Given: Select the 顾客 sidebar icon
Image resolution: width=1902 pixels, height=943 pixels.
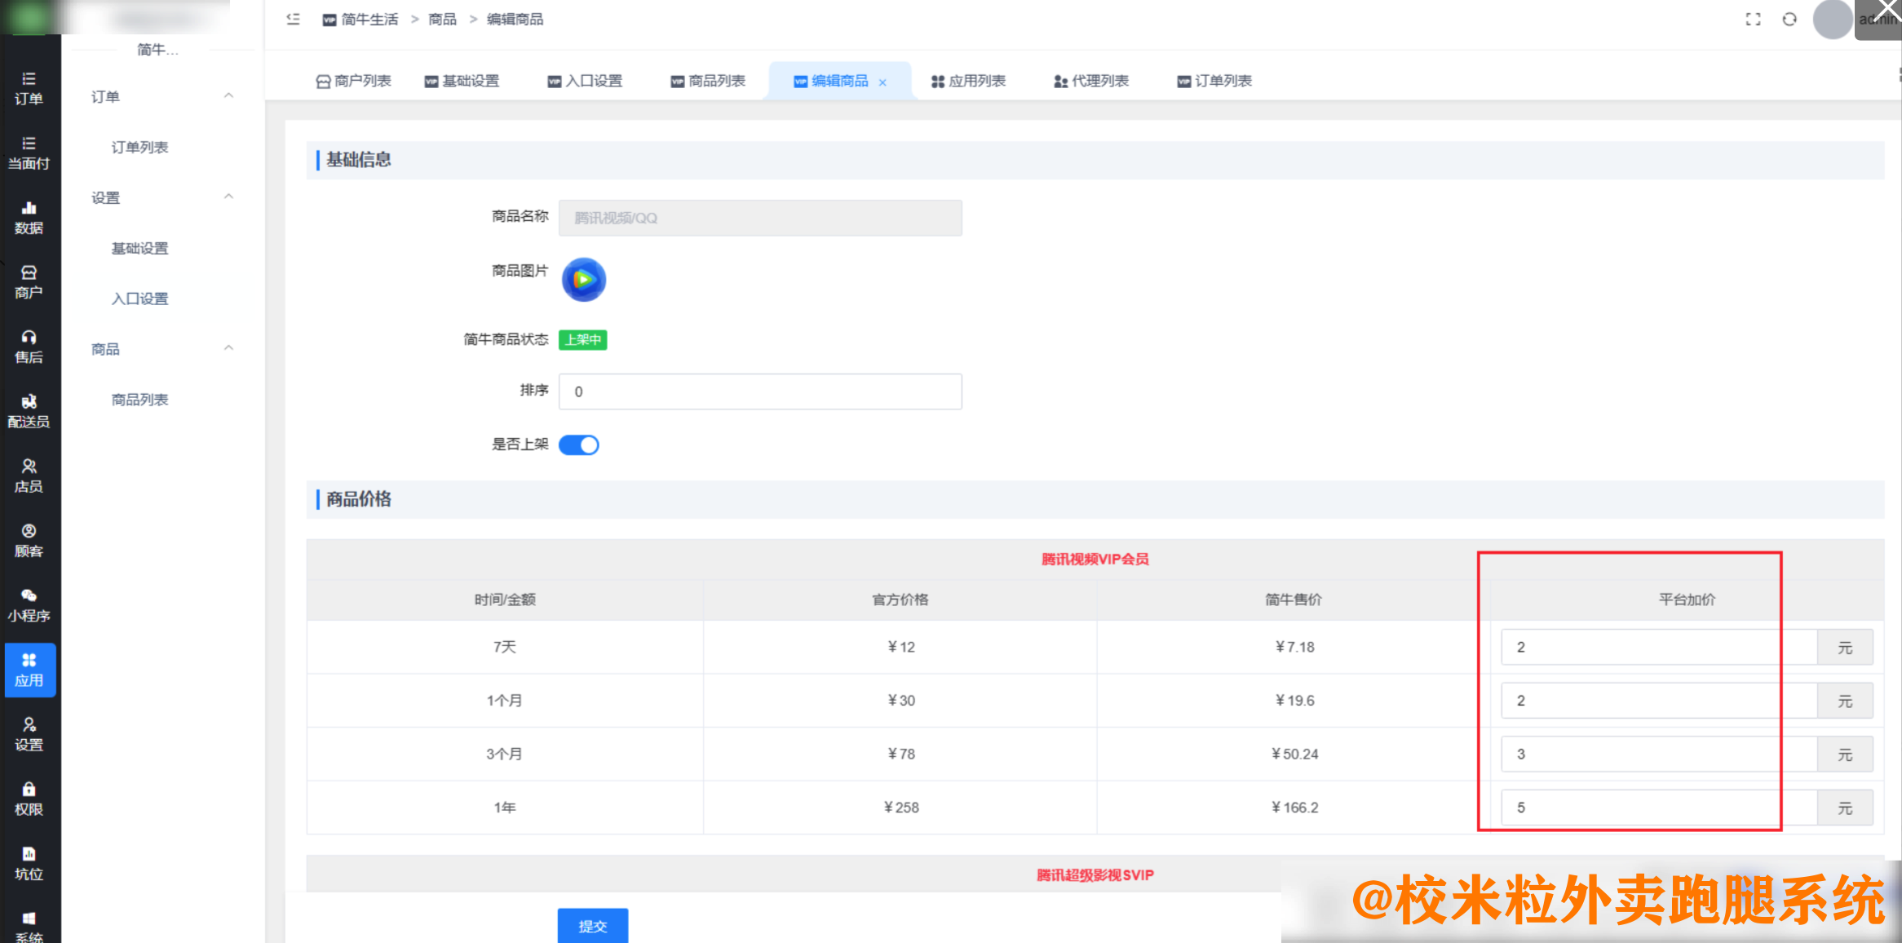Looking at the screenshot, I should click(29, 540).
